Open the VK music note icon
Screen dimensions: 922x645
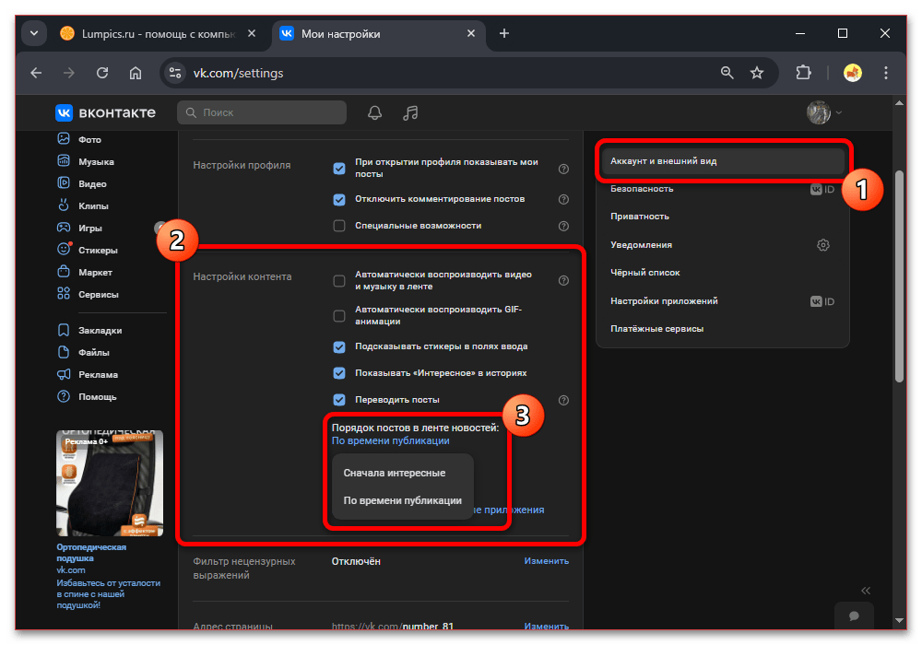tap(410, 112)
